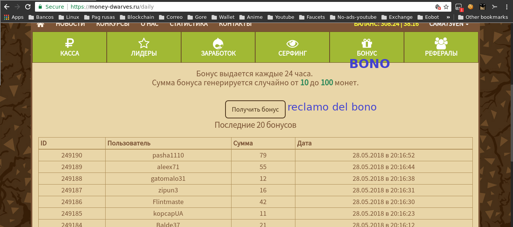
Task: Open the Контакты menu item
Action: [235, 24]
